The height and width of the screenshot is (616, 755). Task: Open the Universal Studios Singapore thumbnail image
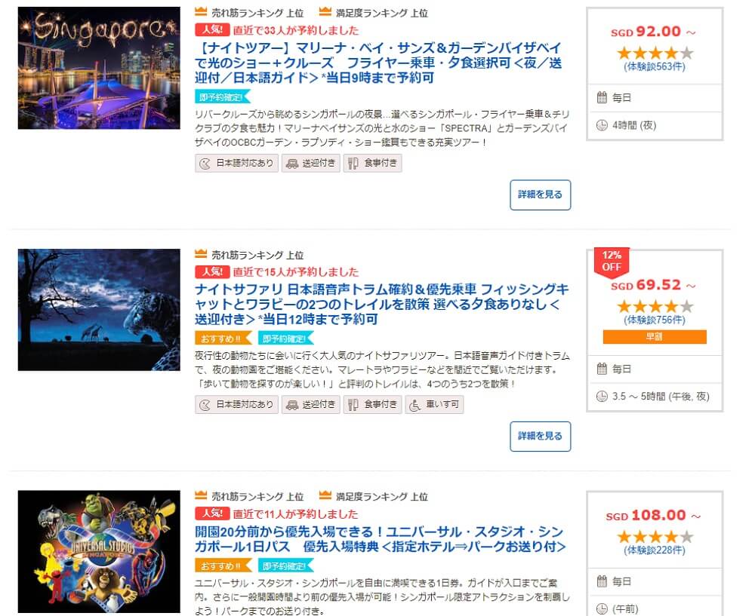99,552
